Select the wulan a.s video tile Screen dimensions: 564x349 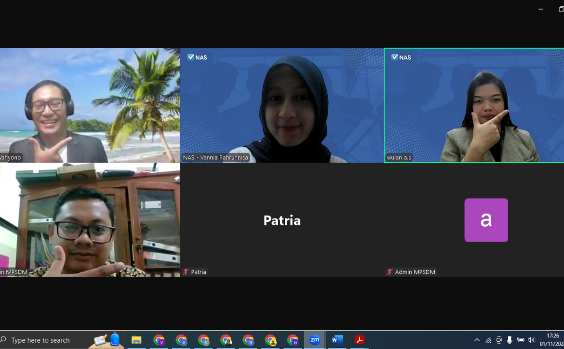coord(474,105)
